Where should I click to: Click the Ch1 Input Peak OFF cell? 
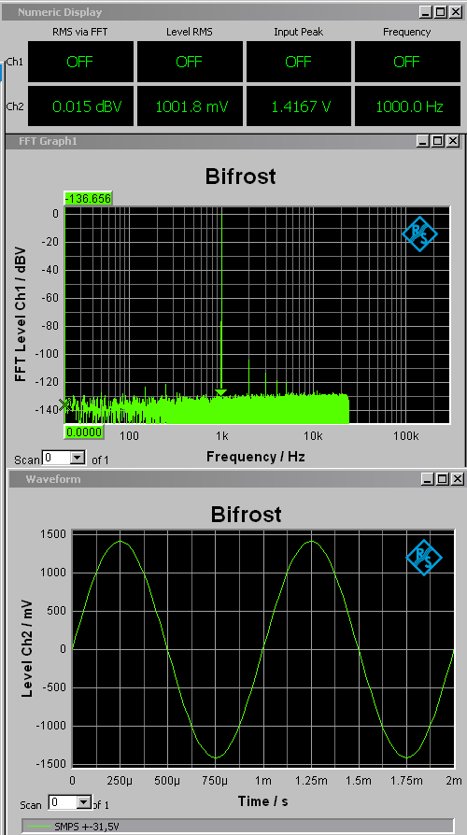[x=298, y=62]
